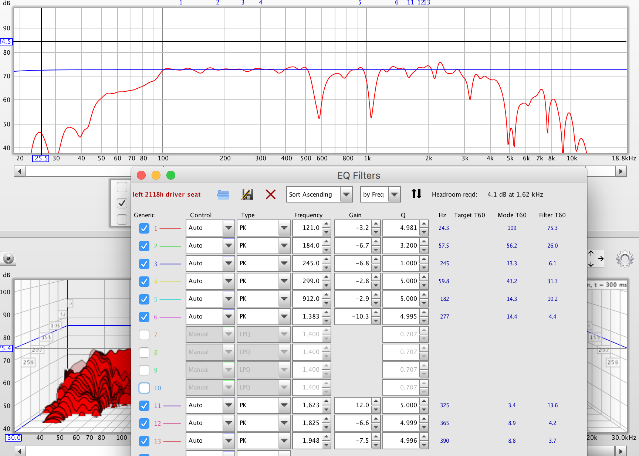Screen dimensions: 639x456
Task: Click the Mode T60 value 109
Action: (512, 228)
